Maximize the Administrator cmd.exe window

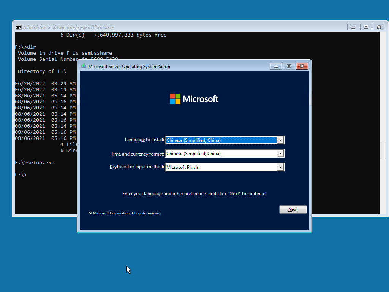pos(366,27)
